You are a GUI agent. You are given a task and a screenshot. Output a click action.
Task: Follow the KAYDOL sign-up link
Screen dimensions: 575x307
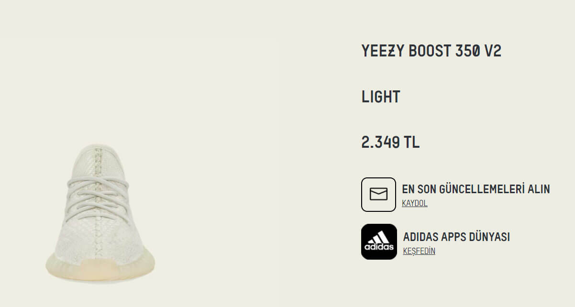[x=414, y=203]
